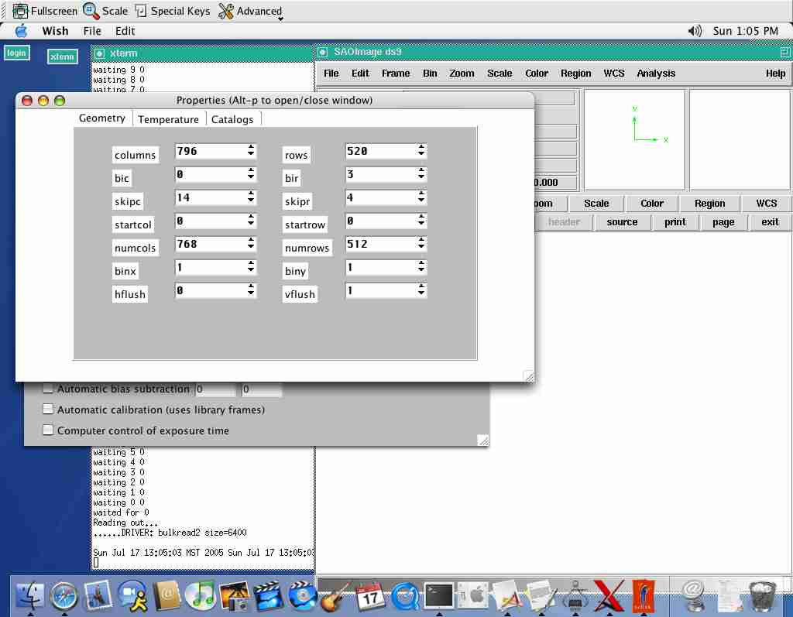Launch GarageBand guitar icon in dock

pos(336,595)
